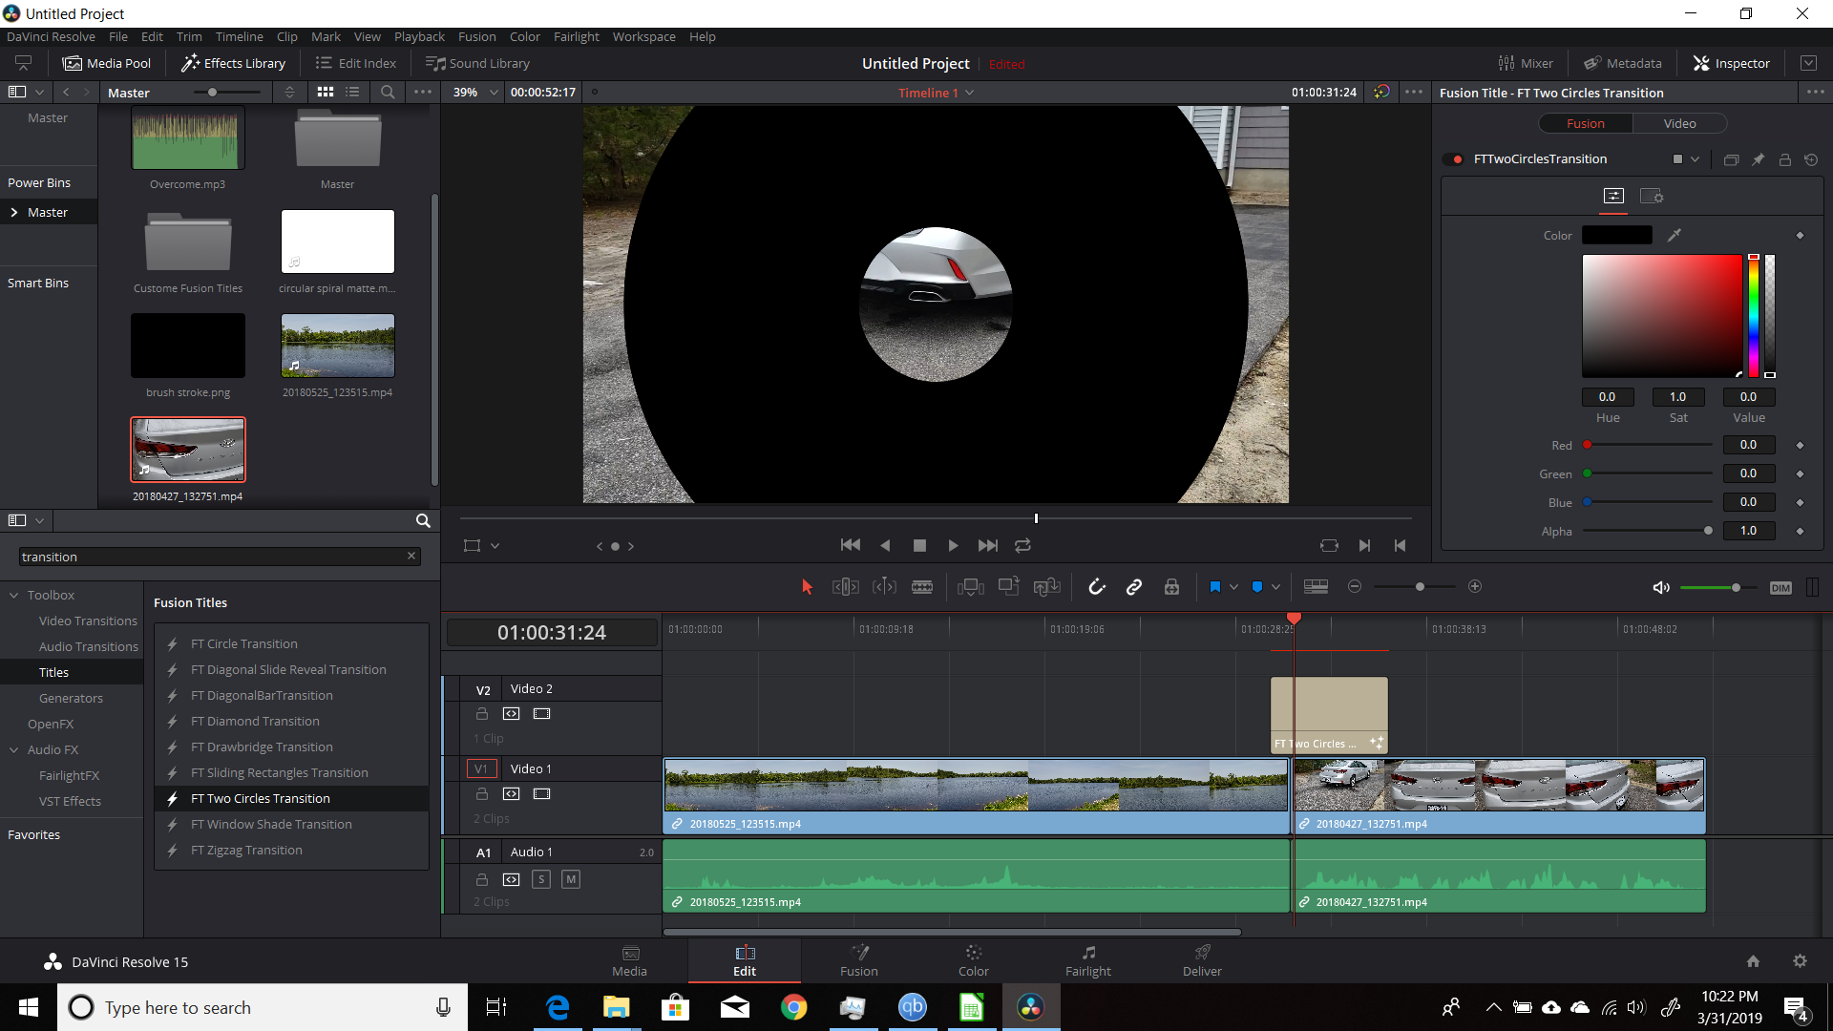Toggle loop playback icon
Viewport: 1833px width, 1031px height.
[x=1022, y=545]
